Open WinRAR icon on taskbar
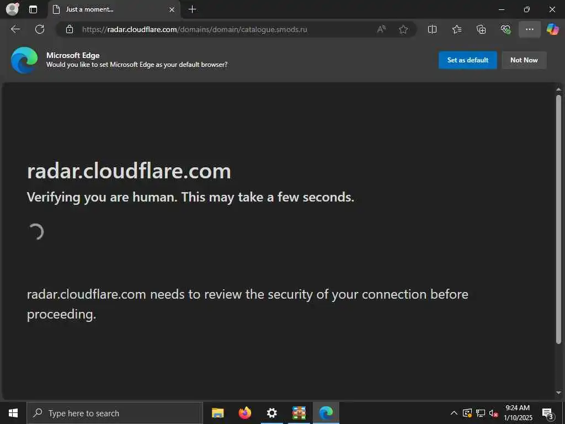 point(299,413)
